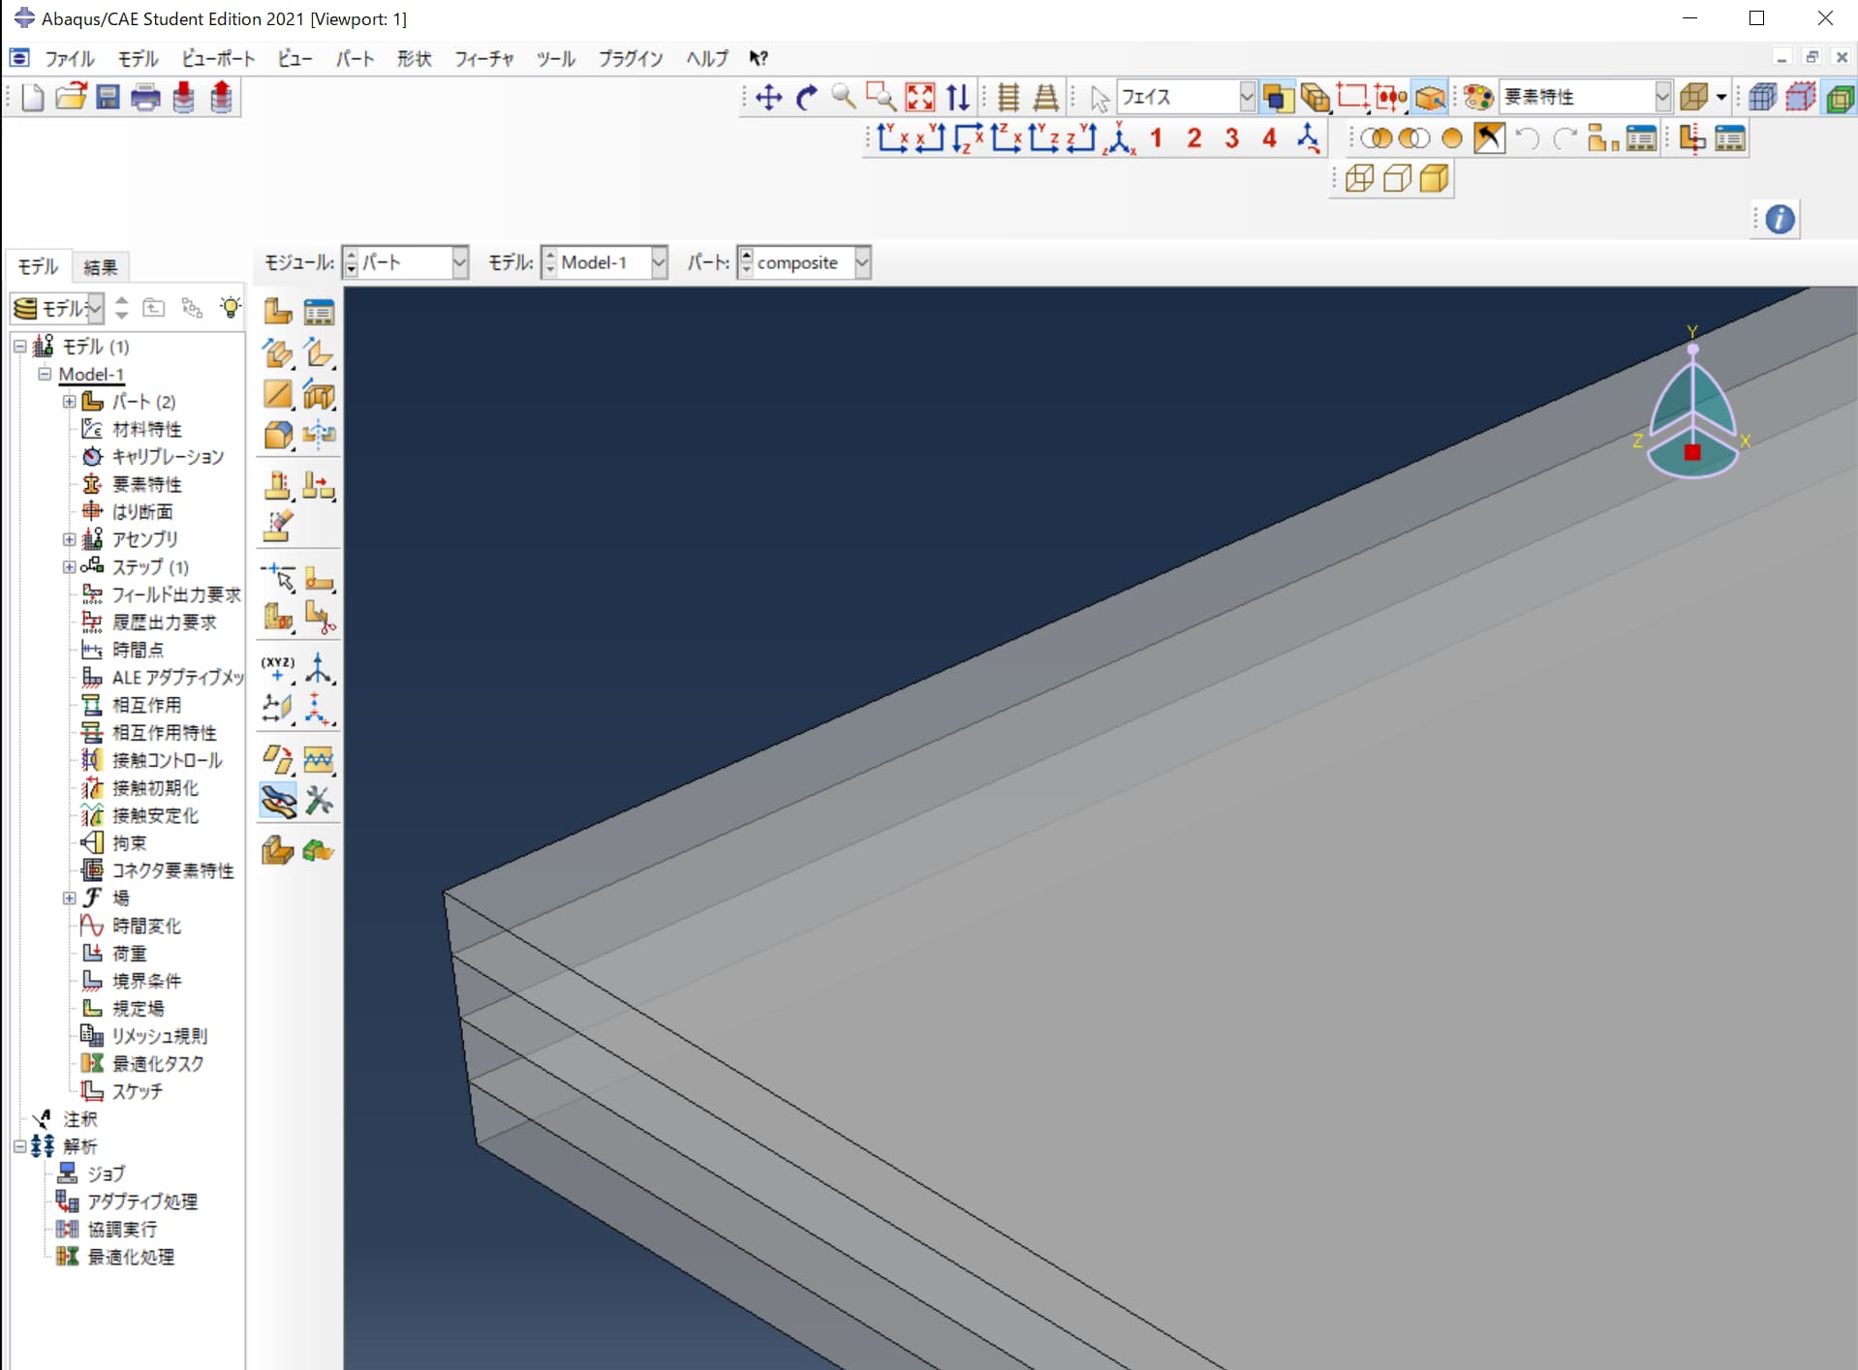Select the Rotate view tool
The height and width of the screenshot is (1370, 1858).
807,98
